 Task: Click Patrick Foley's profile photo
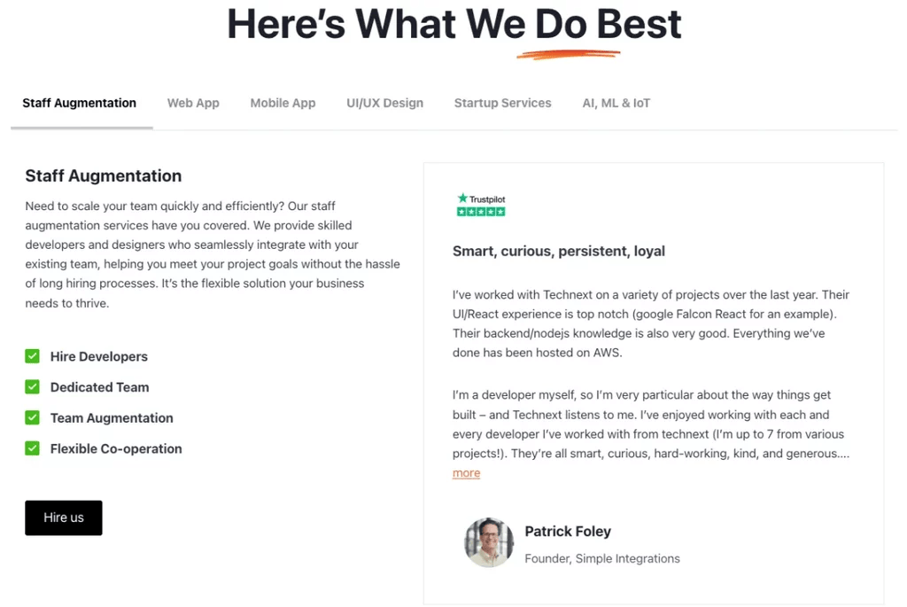(x=489, y=542)
